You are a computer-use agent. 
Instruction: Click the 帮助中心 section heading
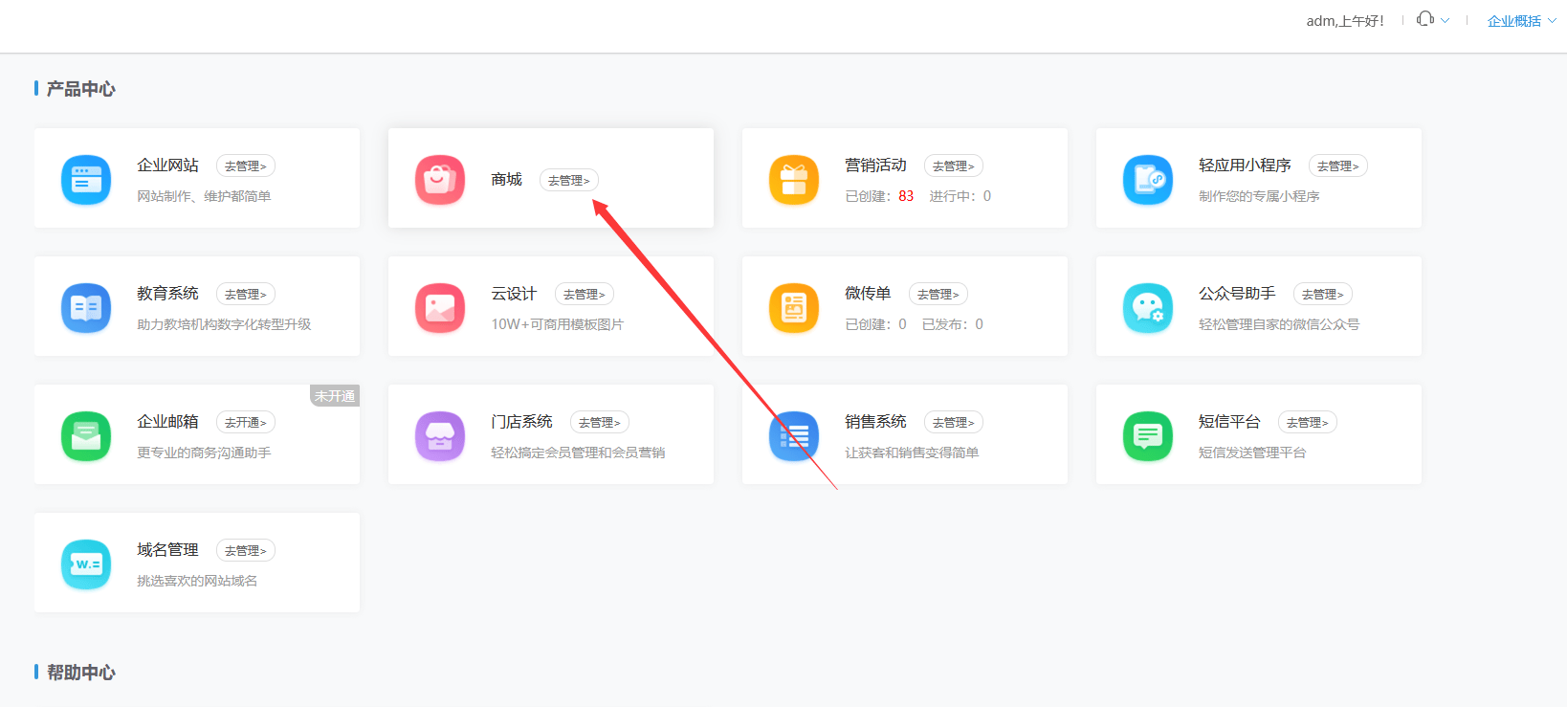coord(80,673)
